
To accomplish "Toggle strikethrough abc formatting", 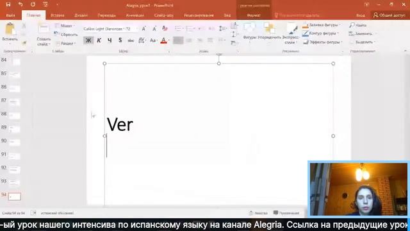I will [131, 40].
